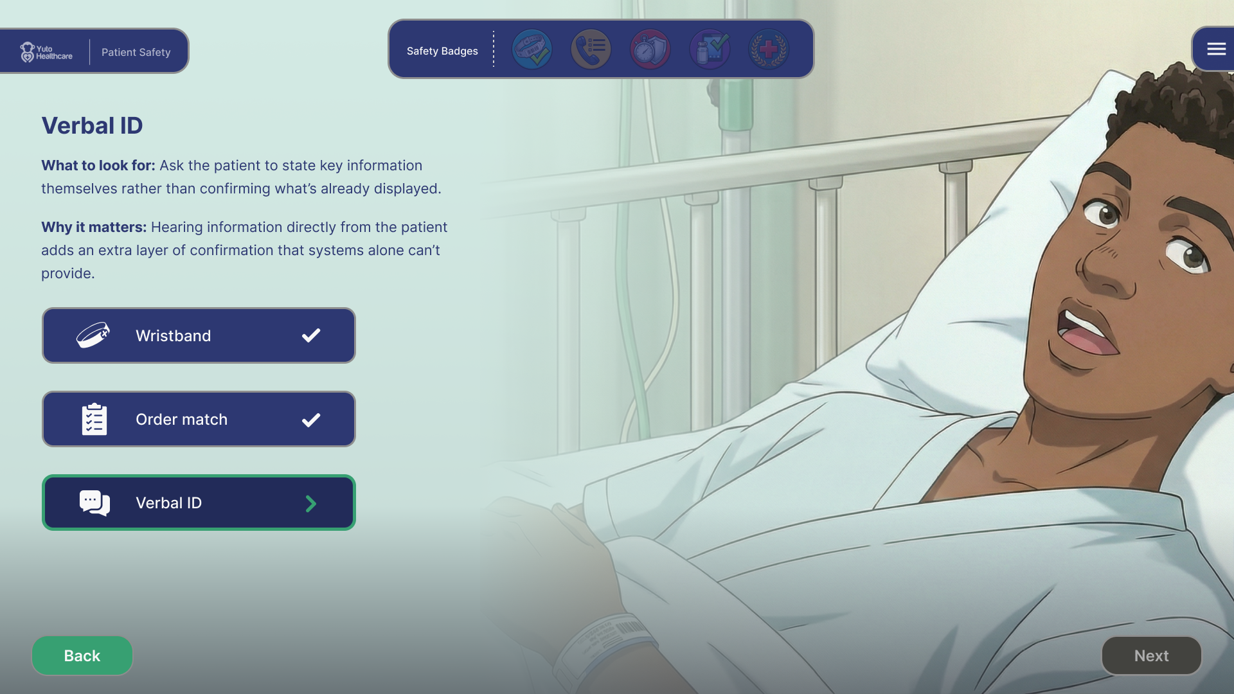
Task: Select the Verbal ID item
Action: [x=199, y=503]
